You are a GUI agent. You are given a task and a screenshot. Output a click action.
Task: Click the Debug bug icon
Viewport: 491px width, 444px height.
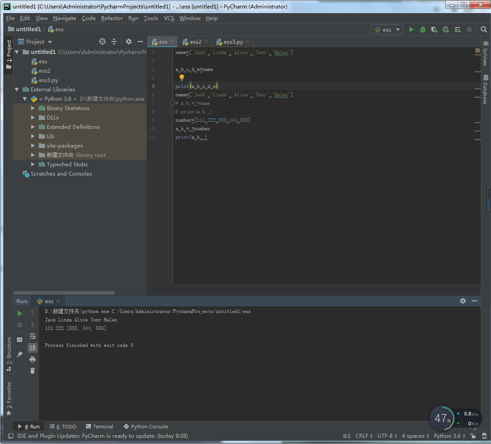(x=423, y=29)
